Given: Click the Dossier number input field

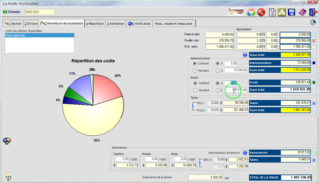Looking at the screenshot, I should point(39,12).
